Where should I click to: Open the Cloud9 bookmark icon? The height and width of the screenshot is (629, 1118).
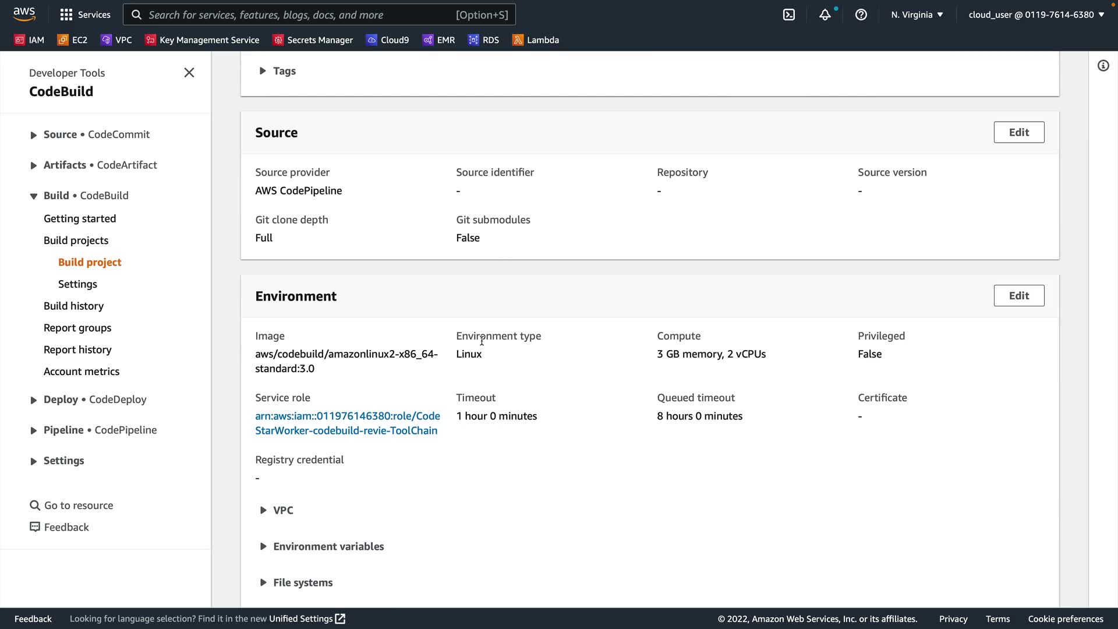372,40
